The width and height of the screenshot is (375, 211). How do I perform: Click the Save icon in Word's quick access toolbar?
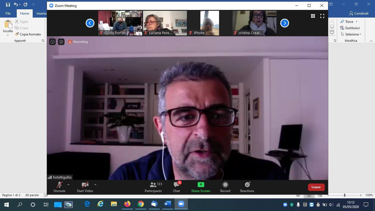point(8,5)
